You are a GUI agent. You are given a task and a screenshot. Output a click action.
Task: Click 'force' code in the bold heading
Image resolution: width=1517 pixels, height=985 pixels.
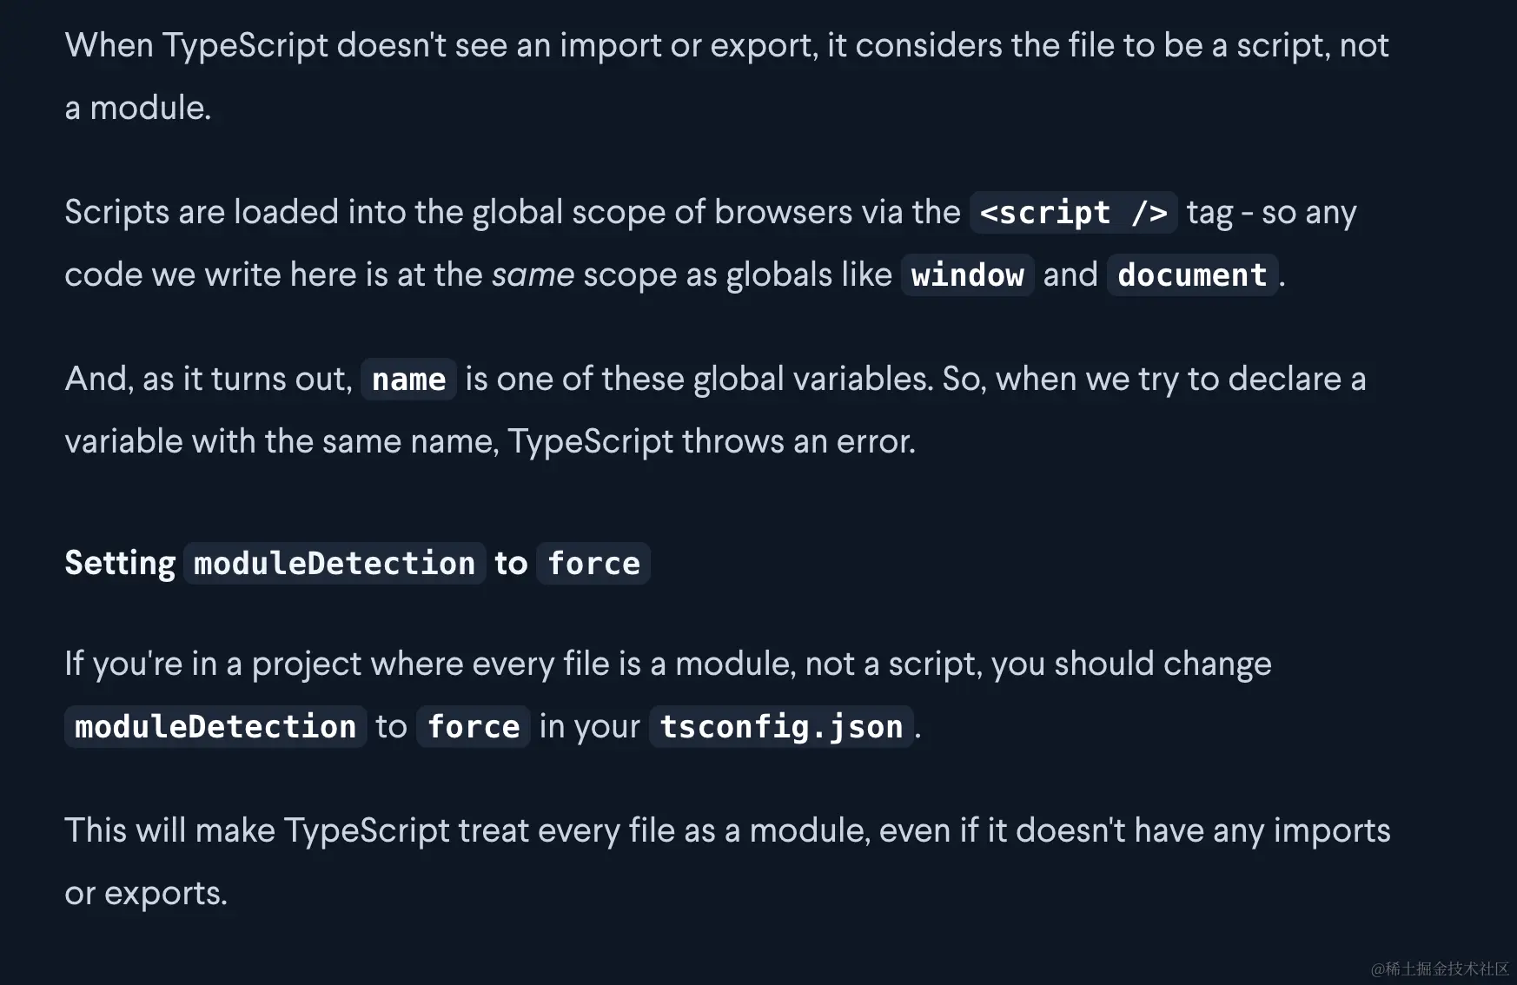point(593,564)
